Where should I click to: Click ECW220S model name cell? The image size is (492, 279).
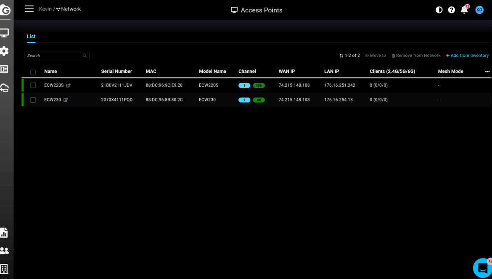point(209,85)
